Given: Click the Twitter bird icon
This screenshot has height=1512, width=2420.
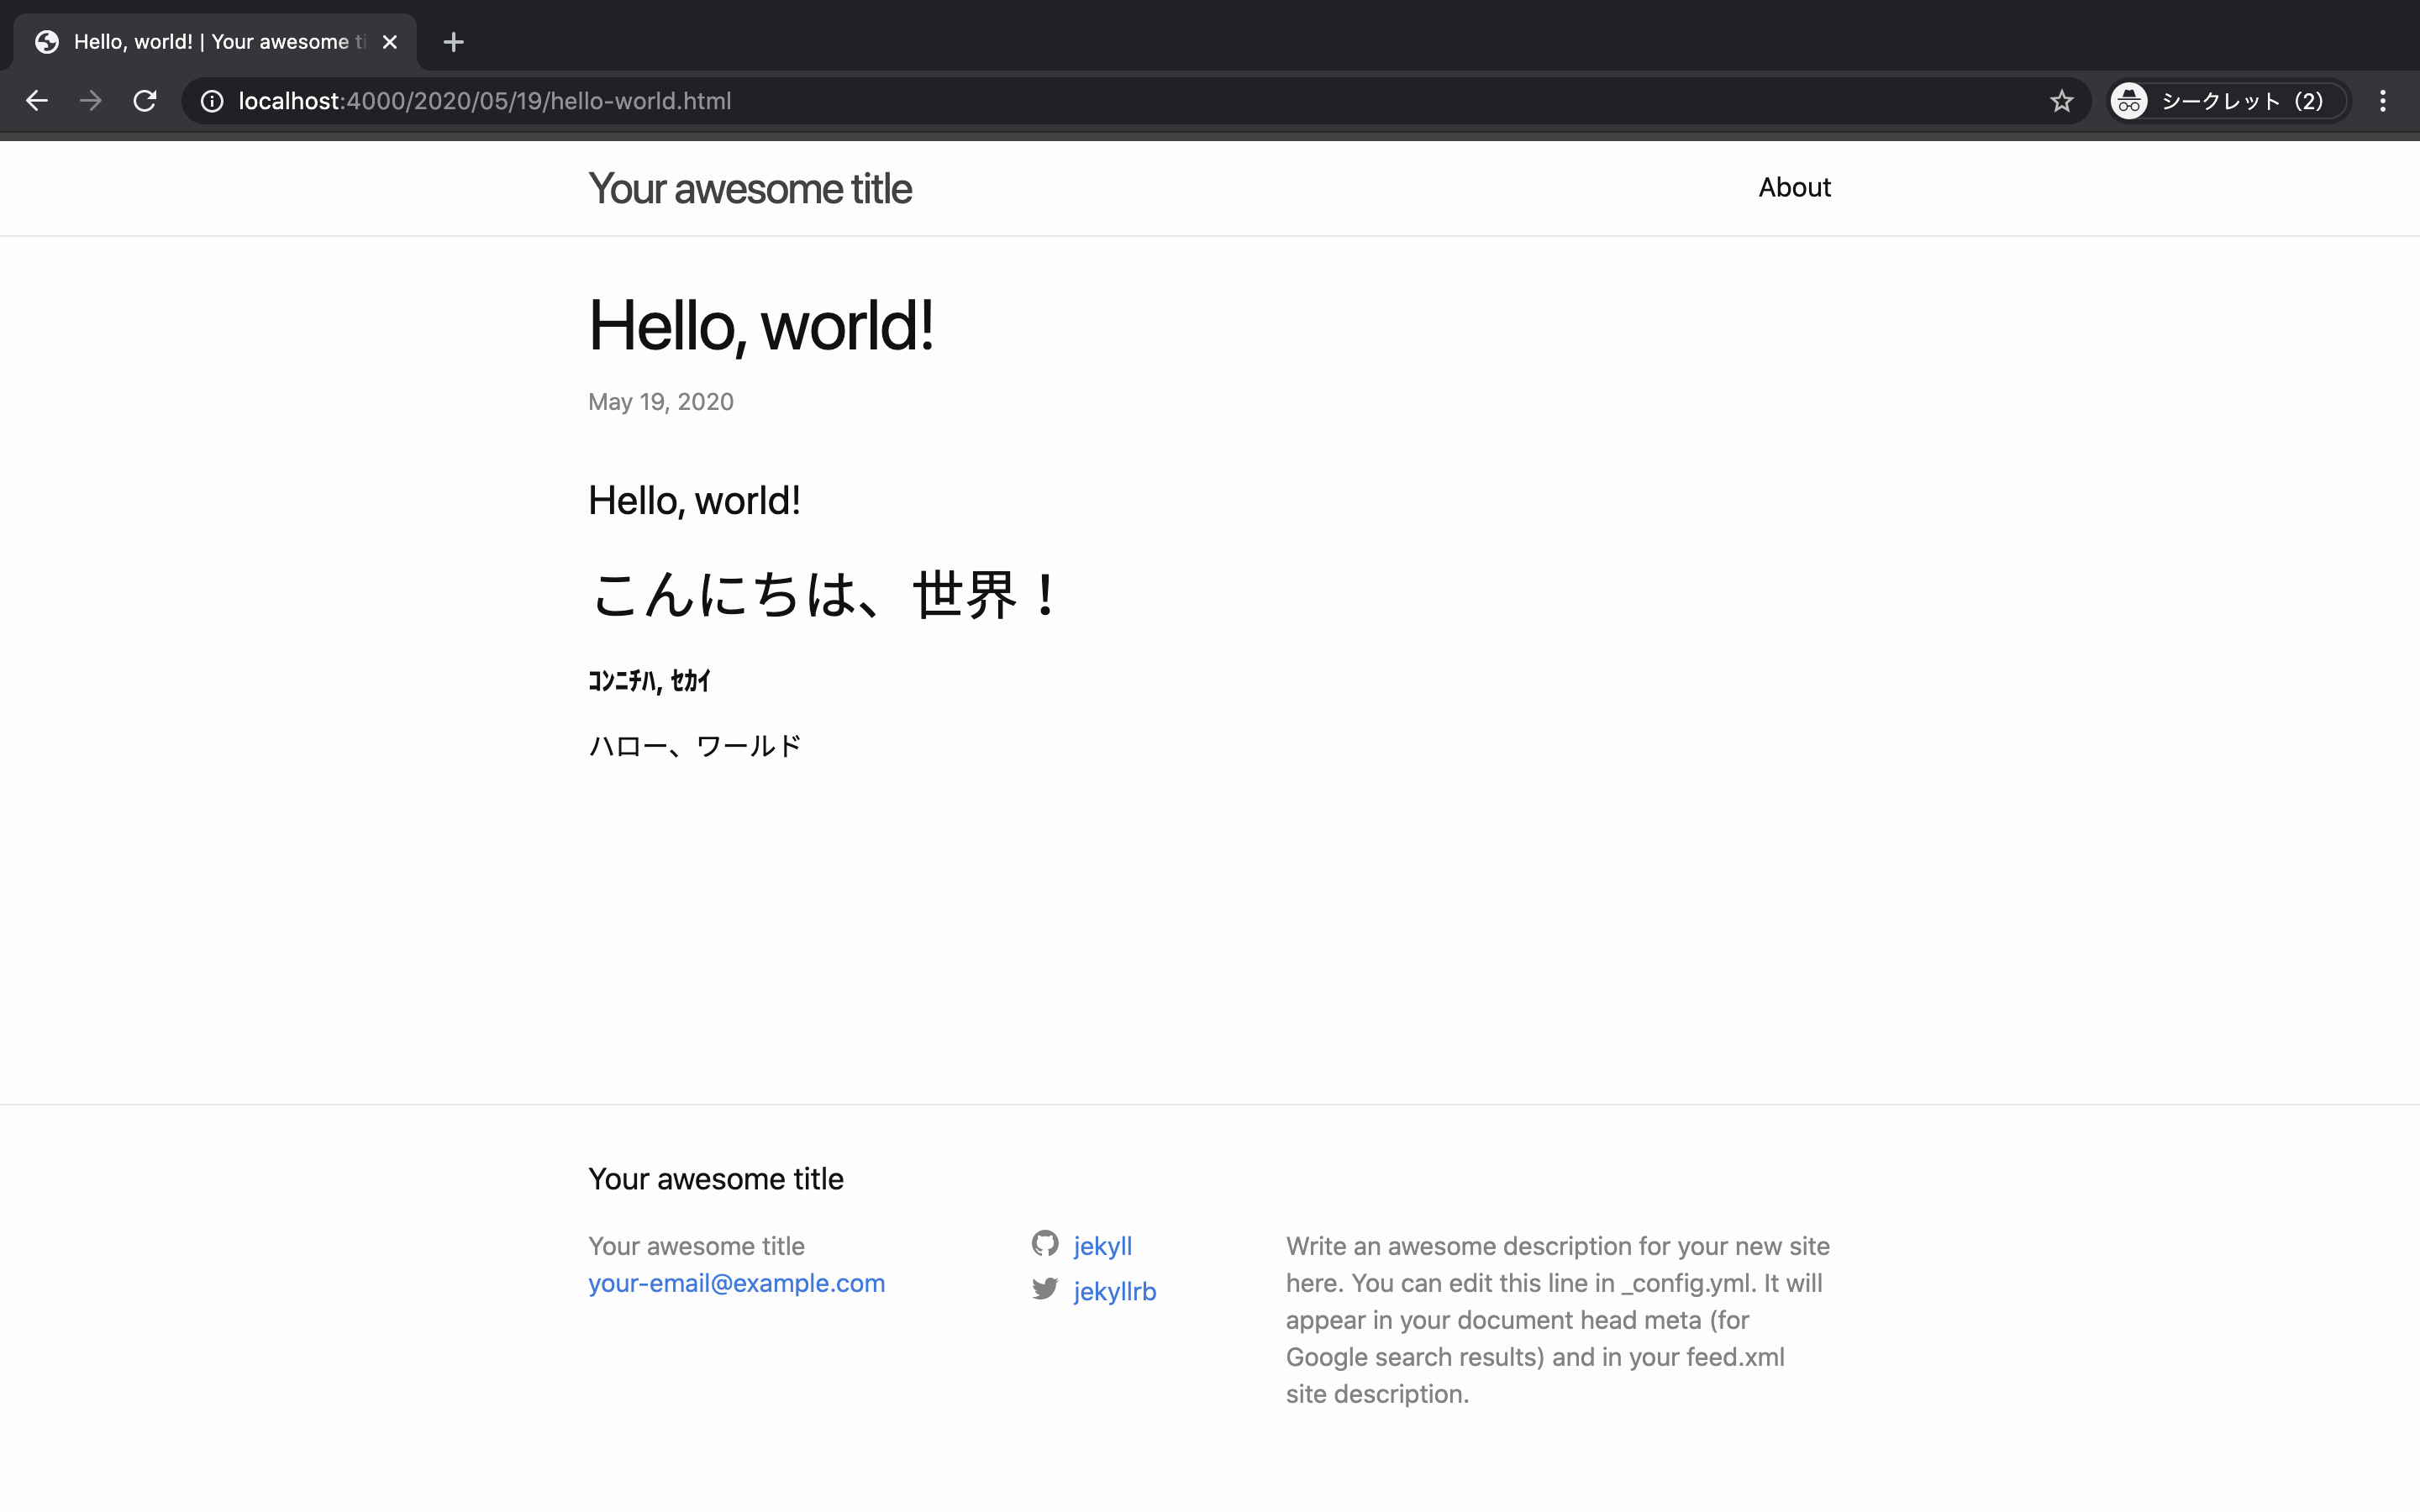Looking at the screenshot, I should coord(1045,1289).
